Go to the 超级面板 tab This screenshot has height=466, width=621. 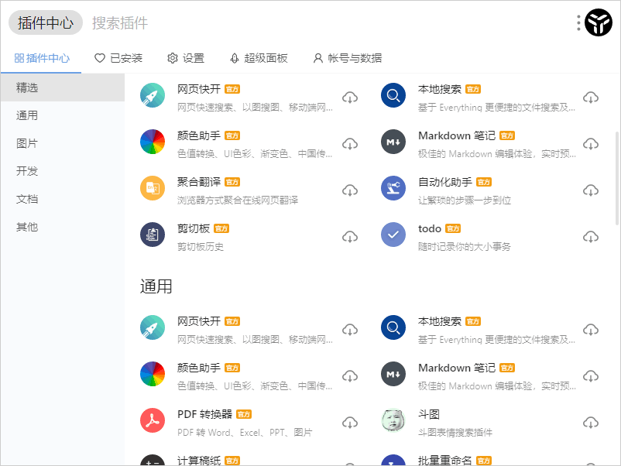click(x=259, y=58)
